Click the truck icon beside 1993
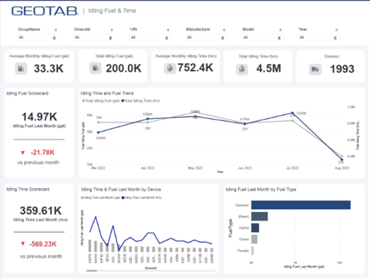 click(x=315, y=69)
